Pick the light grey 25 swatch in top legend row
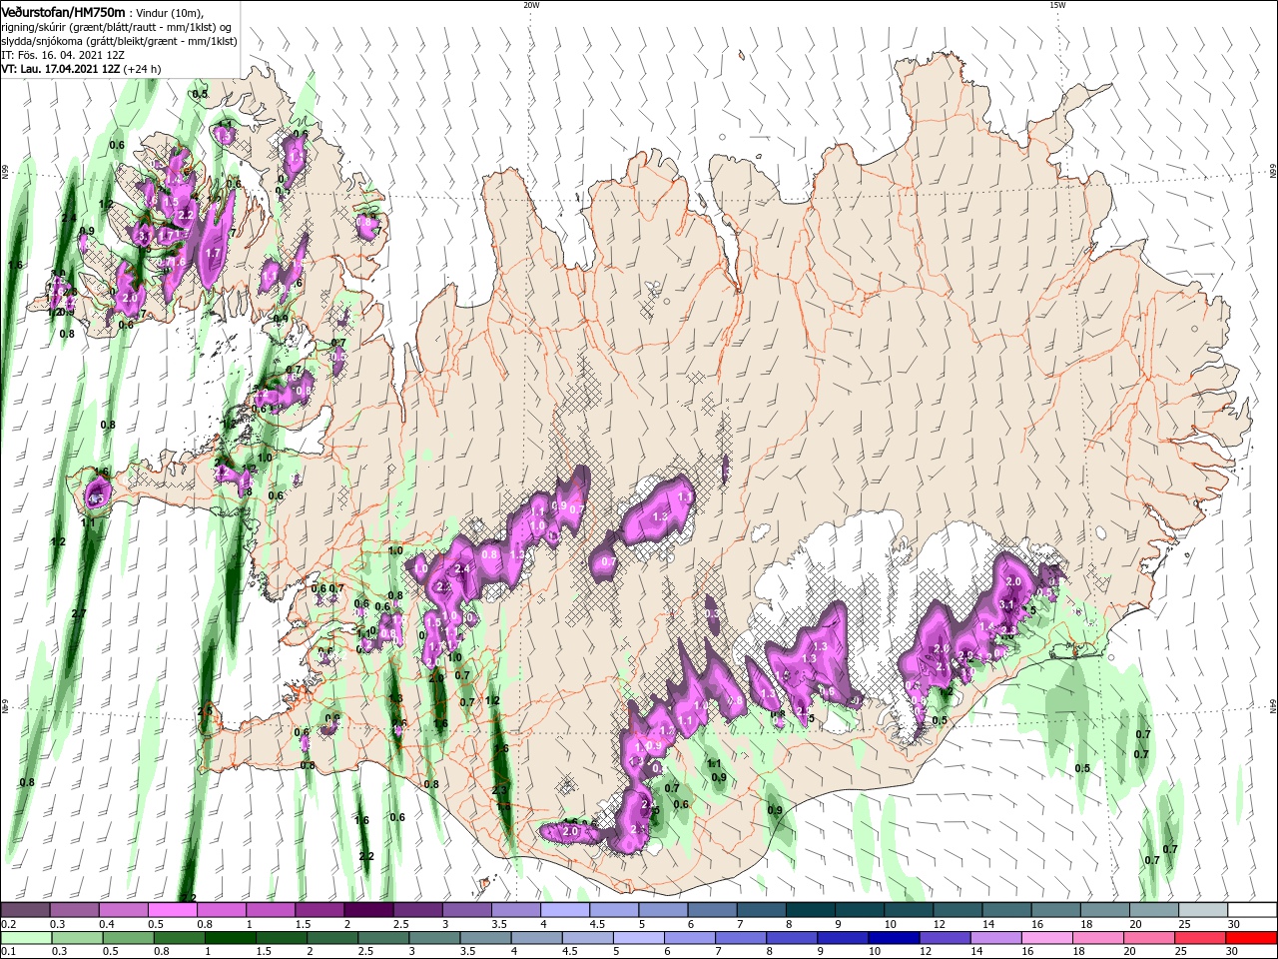 click(1201, 910)
